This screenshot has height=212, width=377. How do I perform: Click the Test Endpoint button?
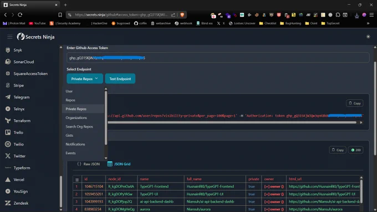[120, 79]
